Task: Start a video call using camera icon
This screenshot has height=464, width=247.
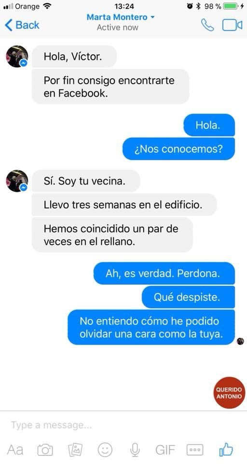Action: pos(232,25)
